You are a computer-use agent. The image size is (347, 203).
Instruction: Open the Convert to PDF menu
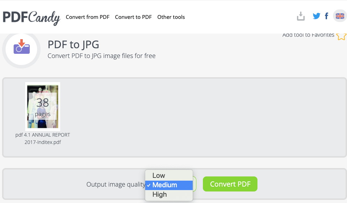(133, 17)
